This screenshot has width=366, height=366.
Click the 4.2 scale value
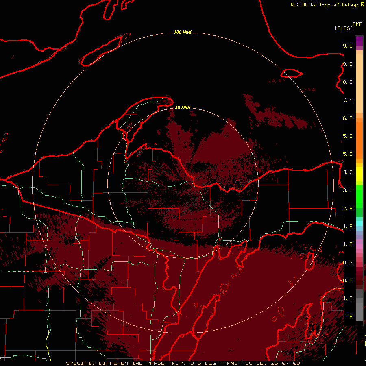tap(348, 172)
